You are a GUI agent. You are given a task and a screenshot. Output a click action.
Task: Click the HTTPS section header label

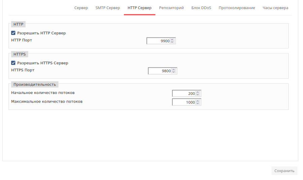(x=20, y=54)
